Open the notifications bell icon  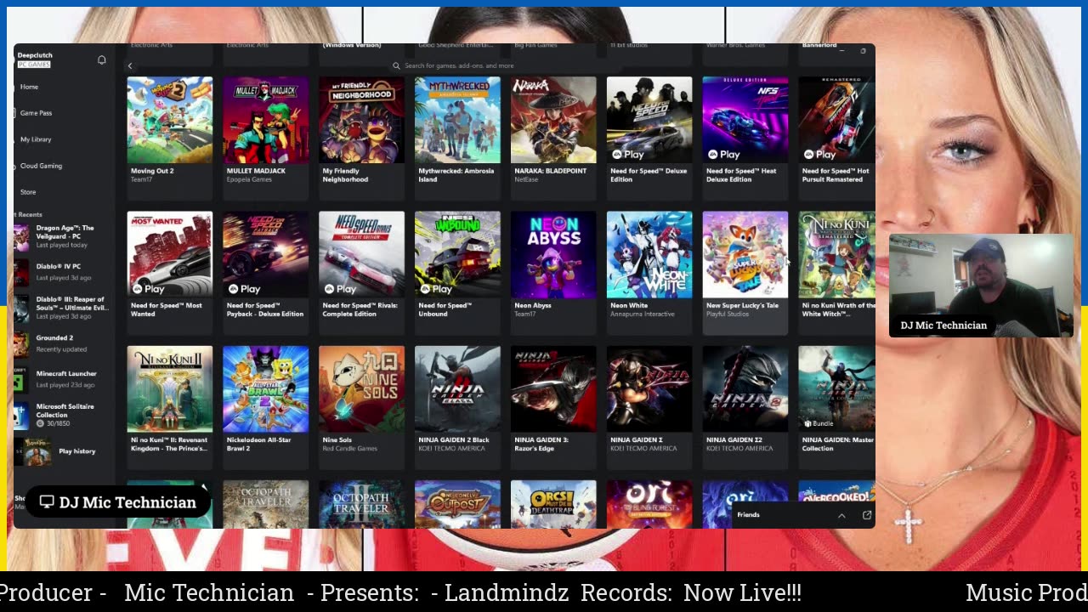tap(101, 59)
